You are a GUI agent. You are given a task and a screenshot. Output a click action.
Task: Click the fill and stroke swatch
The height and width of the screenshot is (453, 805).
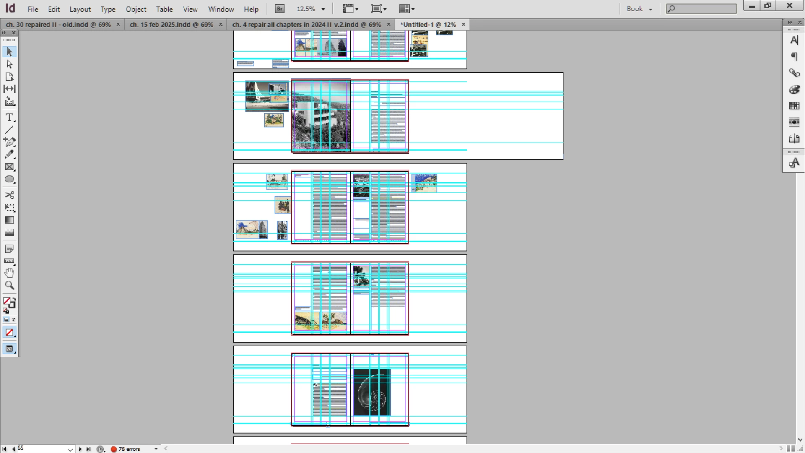8,302
